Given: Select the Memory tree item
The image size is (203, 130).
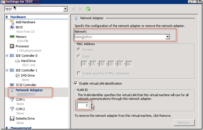Looking at the screenshot, I should click(x=21, y=37).
